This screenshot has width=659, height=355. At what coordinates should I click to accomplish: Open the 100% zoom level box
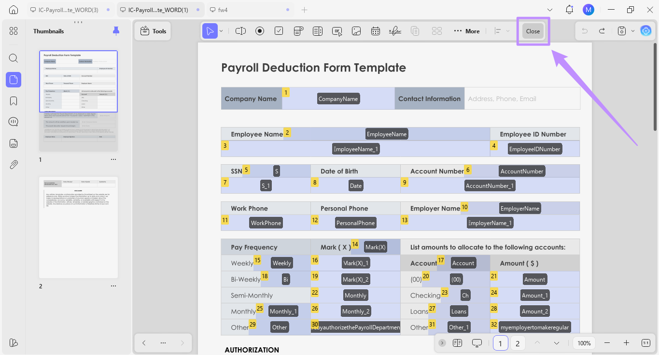pos(584,343)
